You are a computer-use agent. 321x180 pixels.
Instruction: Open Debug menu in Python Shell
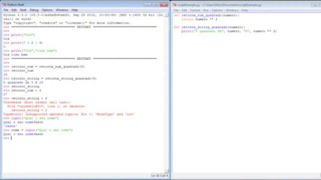click(34, 10)
